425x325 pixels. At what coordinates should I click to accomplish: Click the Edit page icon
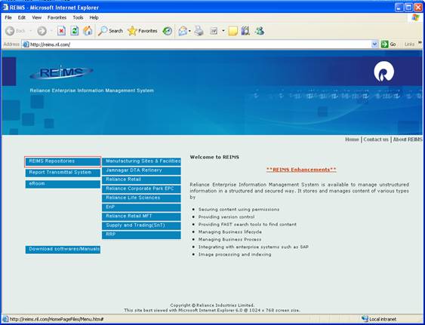[x=214, y=31]
